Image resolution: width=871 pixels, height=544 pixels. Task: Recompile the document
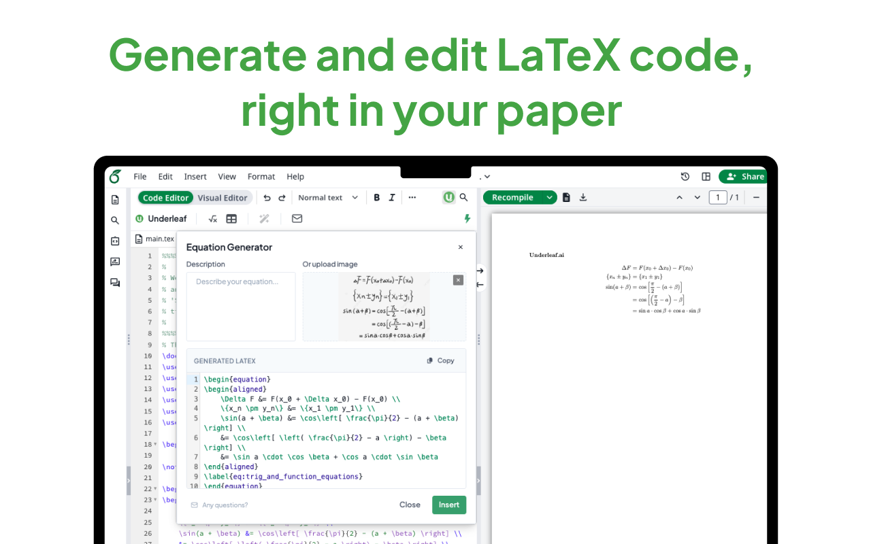pos(513,197)
